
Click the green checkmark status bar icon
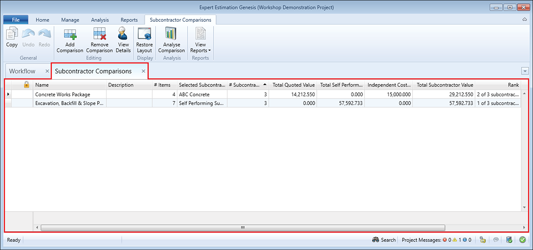coord(522,240)
